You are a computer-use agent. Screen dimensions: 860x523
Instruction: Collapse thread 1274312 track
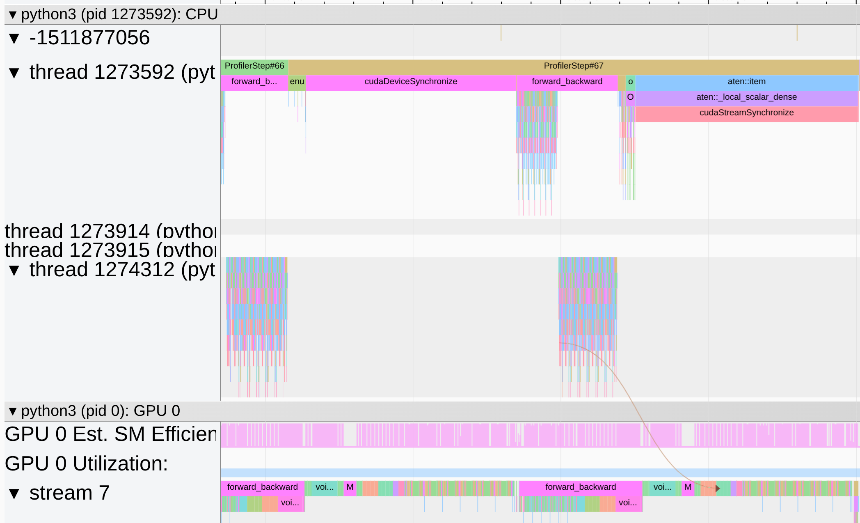click(14, 271)
